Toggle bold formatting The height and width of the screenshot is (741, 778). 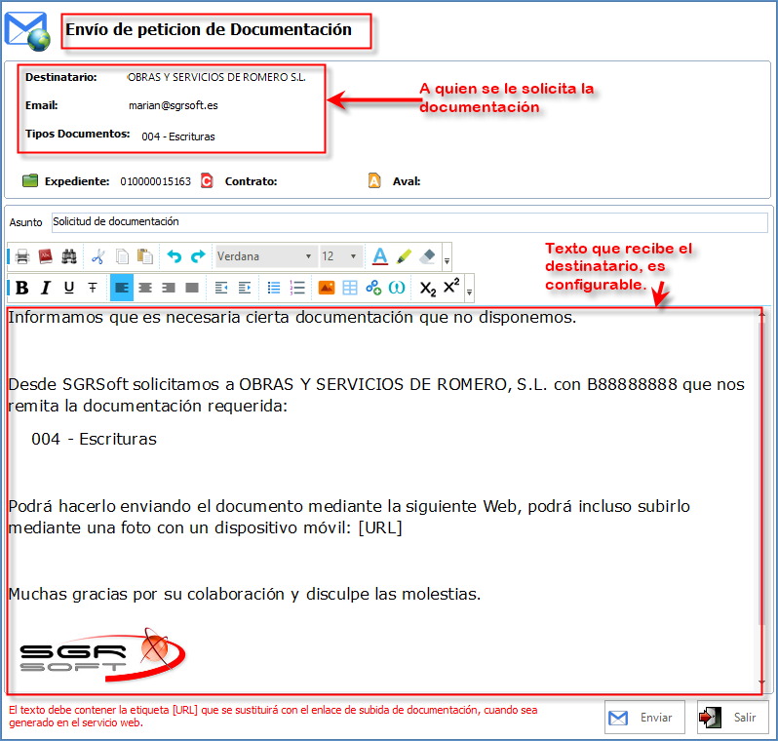tap(22, 288)
